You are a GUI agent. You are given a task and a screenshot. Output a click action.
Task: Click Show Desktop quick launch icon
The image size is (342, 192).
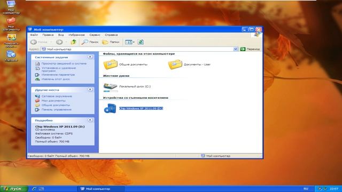tap(41, 189)
